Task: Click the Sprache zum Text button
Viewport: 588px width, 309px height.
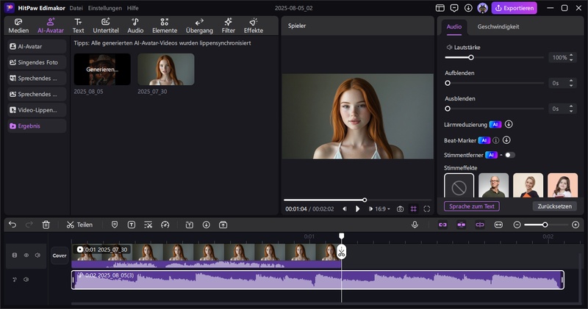Action: [x=472, y=206]
